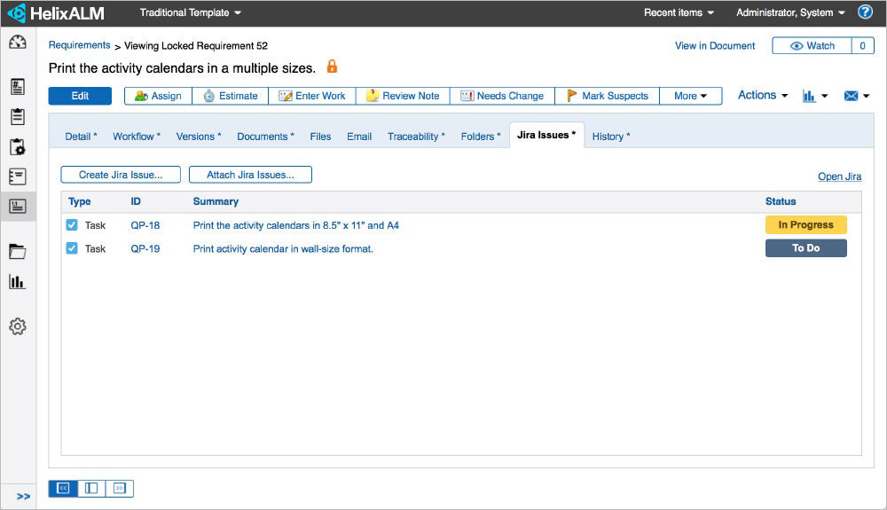
Task: Click the Attach Jira Issues... button
Action: (250, 175)
